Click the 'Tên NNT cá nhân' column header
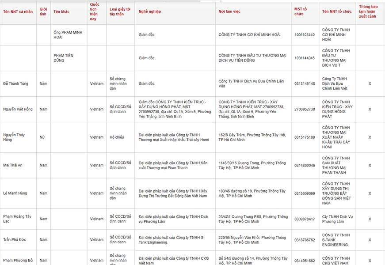 point(18,11)
